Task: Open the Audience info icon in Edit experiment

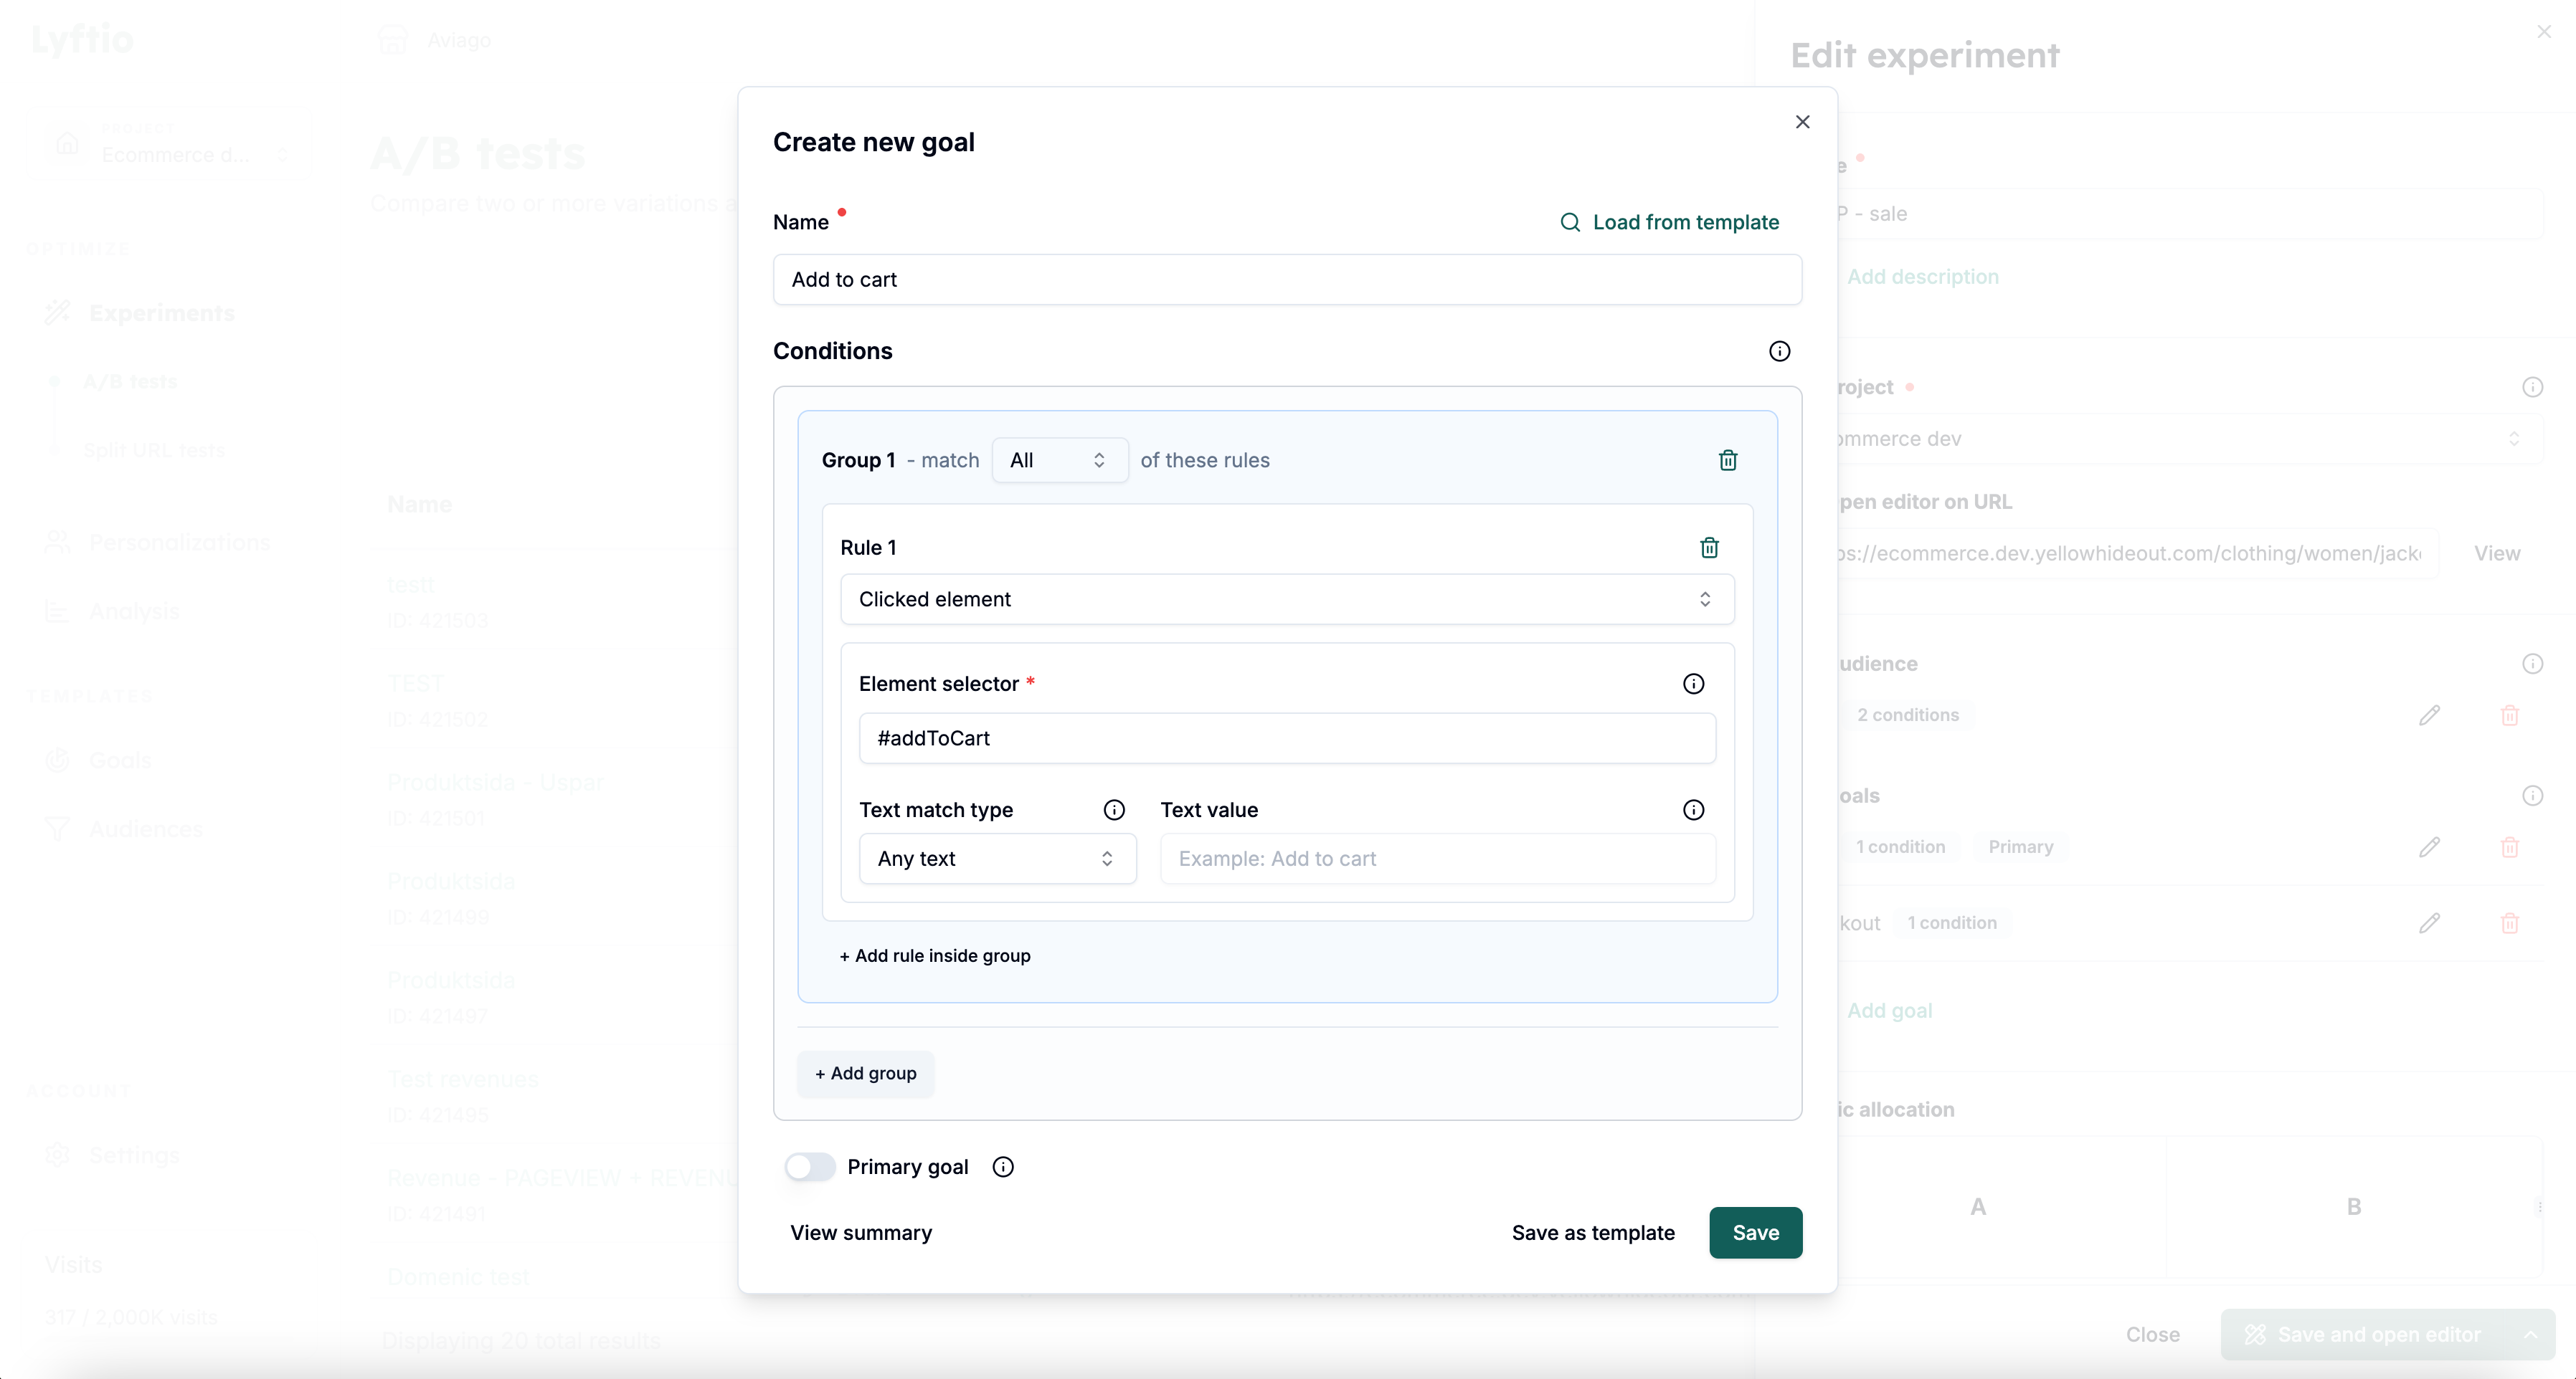Action: [x=2532, y=664]
